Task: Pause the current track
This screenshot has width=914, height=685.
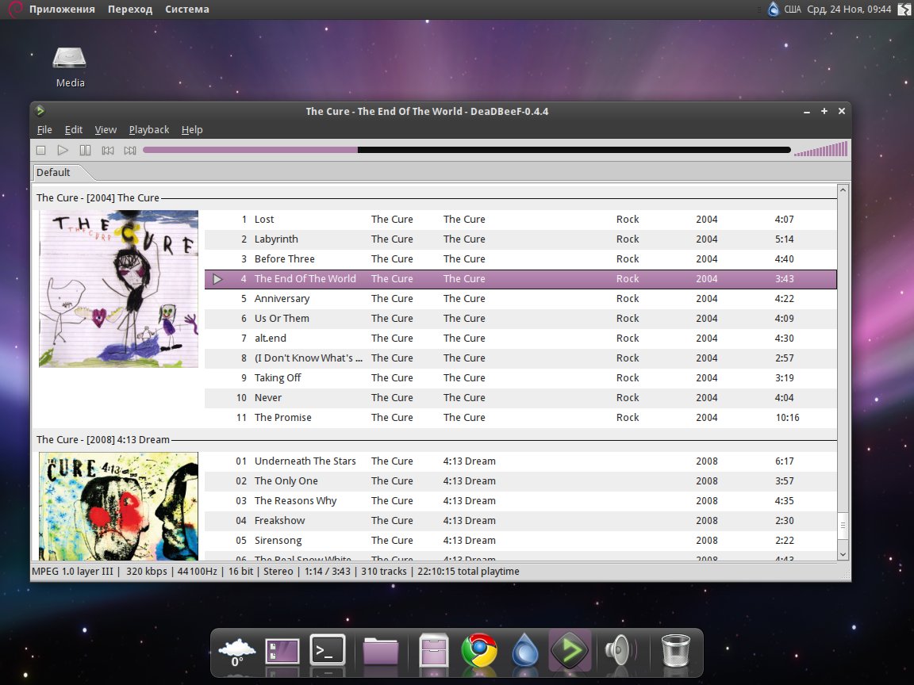Action: click(85, 151)
